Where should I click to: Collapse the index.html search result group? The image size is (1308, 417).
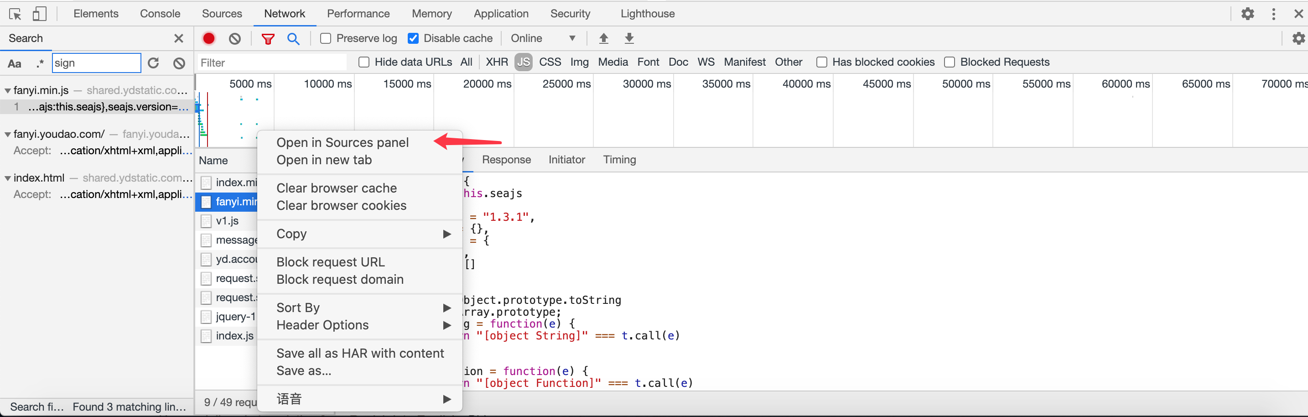8,178
